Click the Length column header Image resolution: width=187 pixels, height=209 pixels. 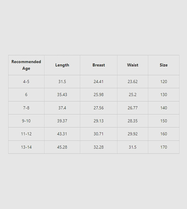(x=62, y=65)
